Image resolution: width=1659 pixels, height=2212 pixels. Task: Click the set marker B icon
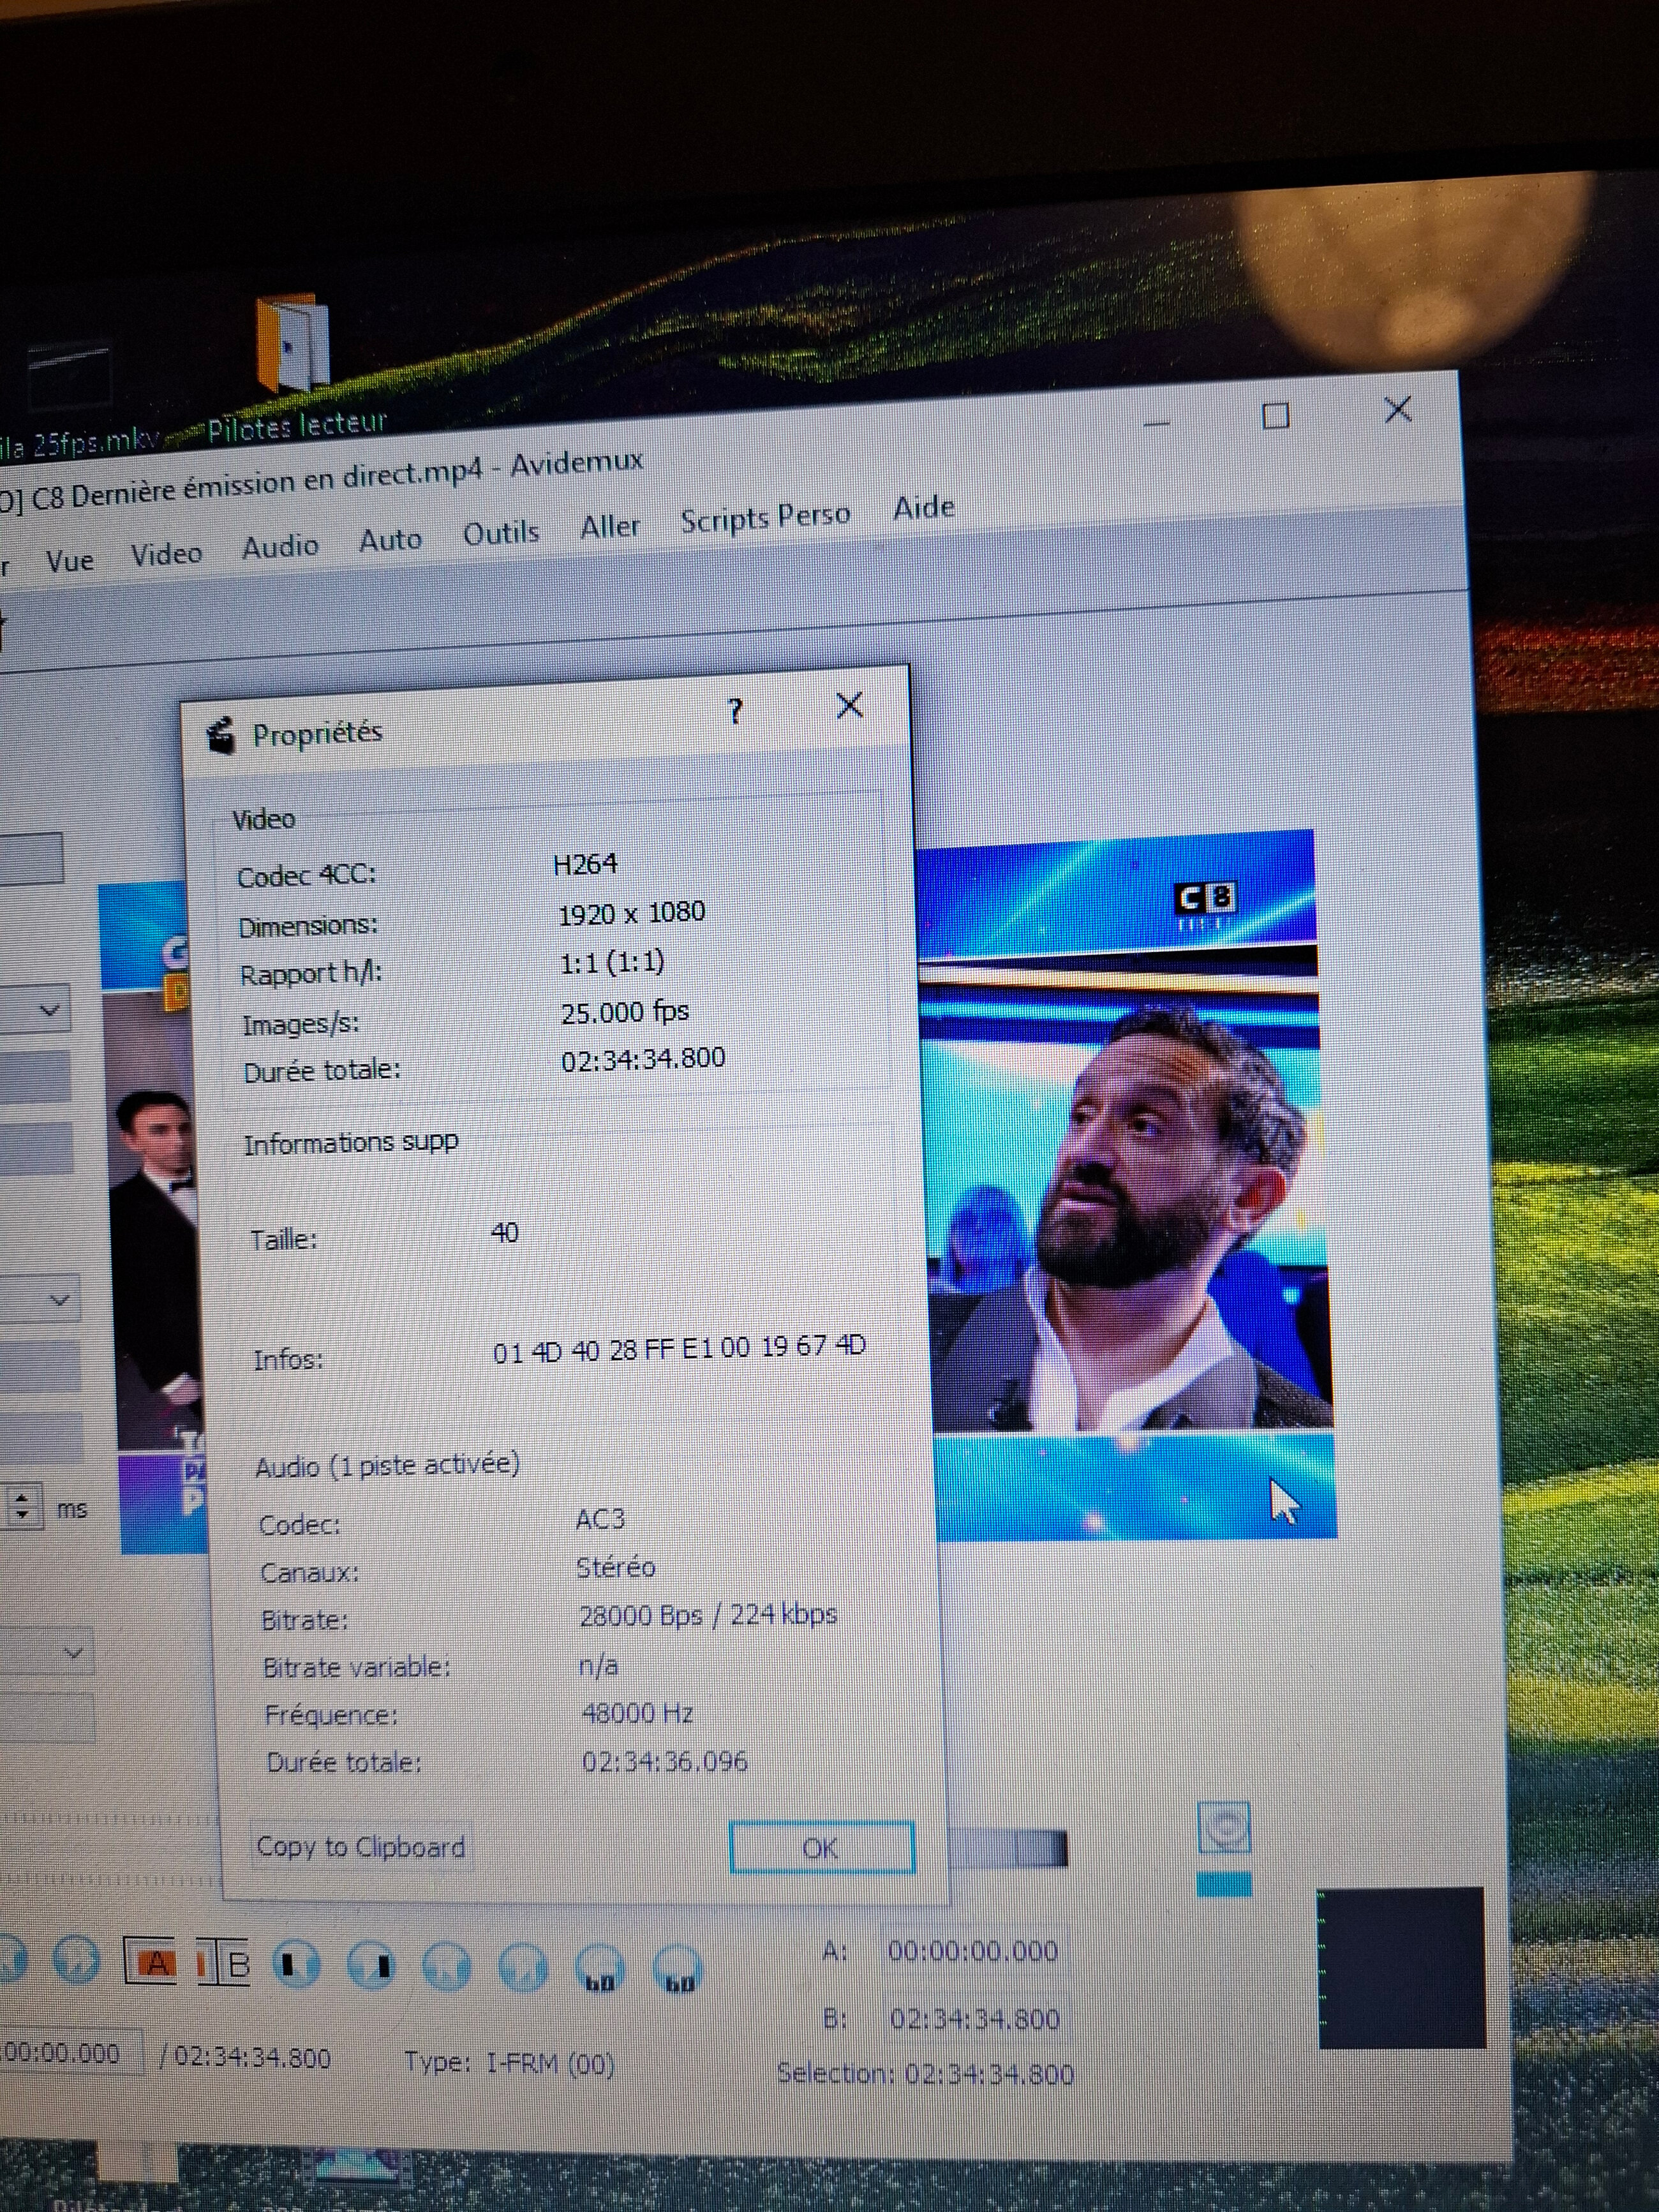[x=224, y=1963]
